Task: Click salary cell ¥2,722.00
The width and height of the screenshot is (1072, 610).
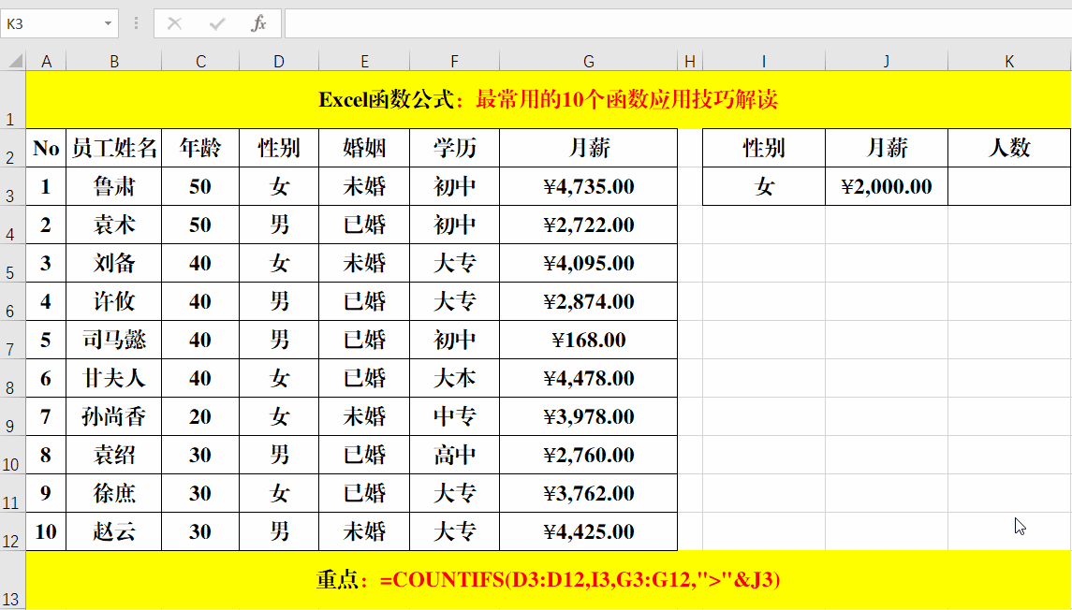Action: (589, 225)
